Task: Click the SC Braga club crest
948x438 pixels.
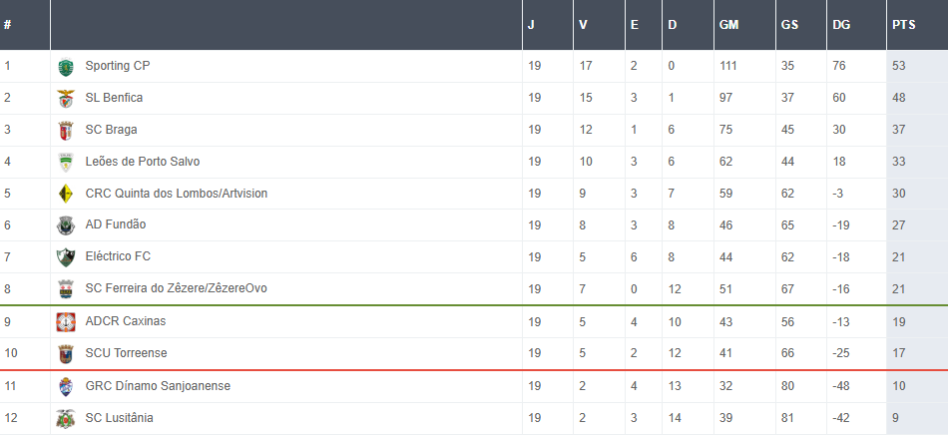Action: click(66, 131)
